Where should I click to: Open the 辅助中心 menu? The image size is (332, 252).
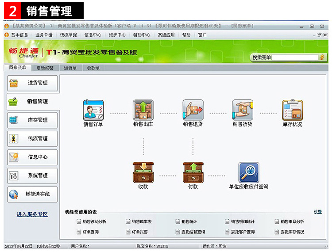pyautogui.click(x=142, y=35)
